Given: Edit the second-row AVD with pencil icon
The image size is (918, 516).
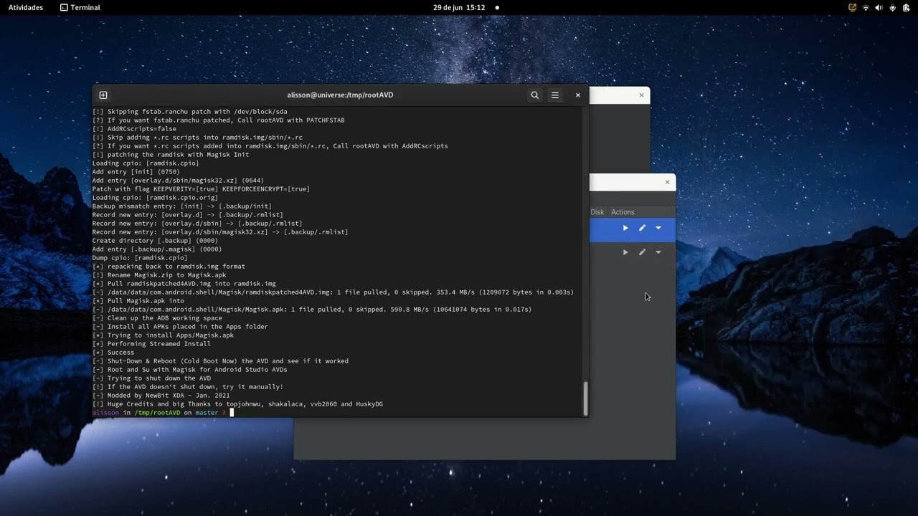Looking at the screenshot, I should click(x=642, y=252).
